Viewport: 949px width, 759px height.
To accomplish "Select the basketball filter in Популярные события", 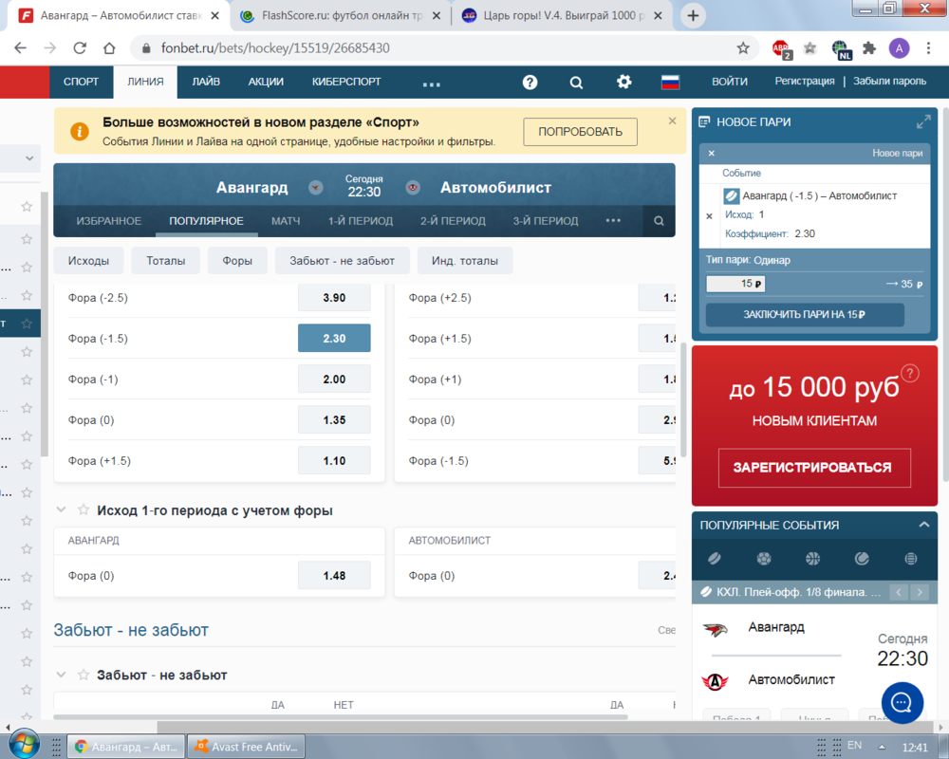I will click(813, 559).
